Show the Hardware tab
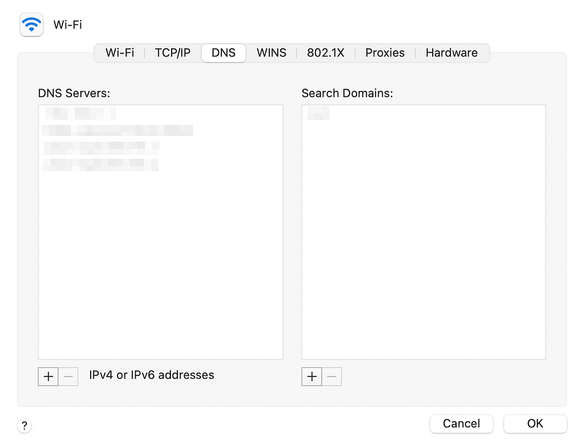 pos(452,53)
